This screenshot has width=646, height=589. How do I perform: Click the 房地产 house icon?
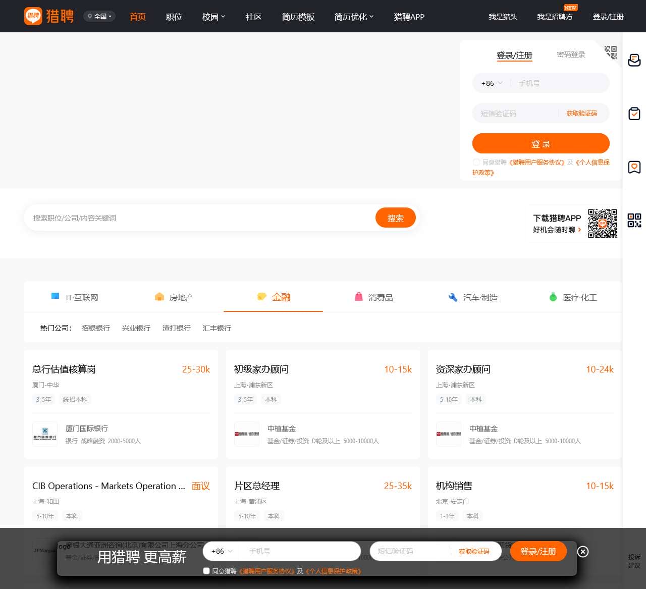[x=159, y=297]
